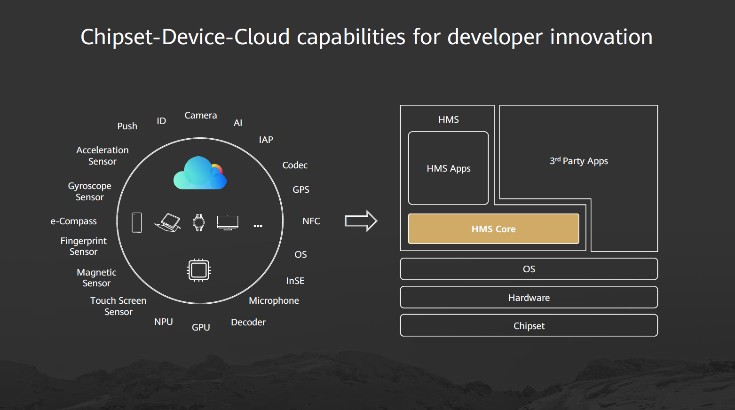This screenshot has width=735, height=410.
Task: Select the HMS Apps box
Action: tap(448, 168)
